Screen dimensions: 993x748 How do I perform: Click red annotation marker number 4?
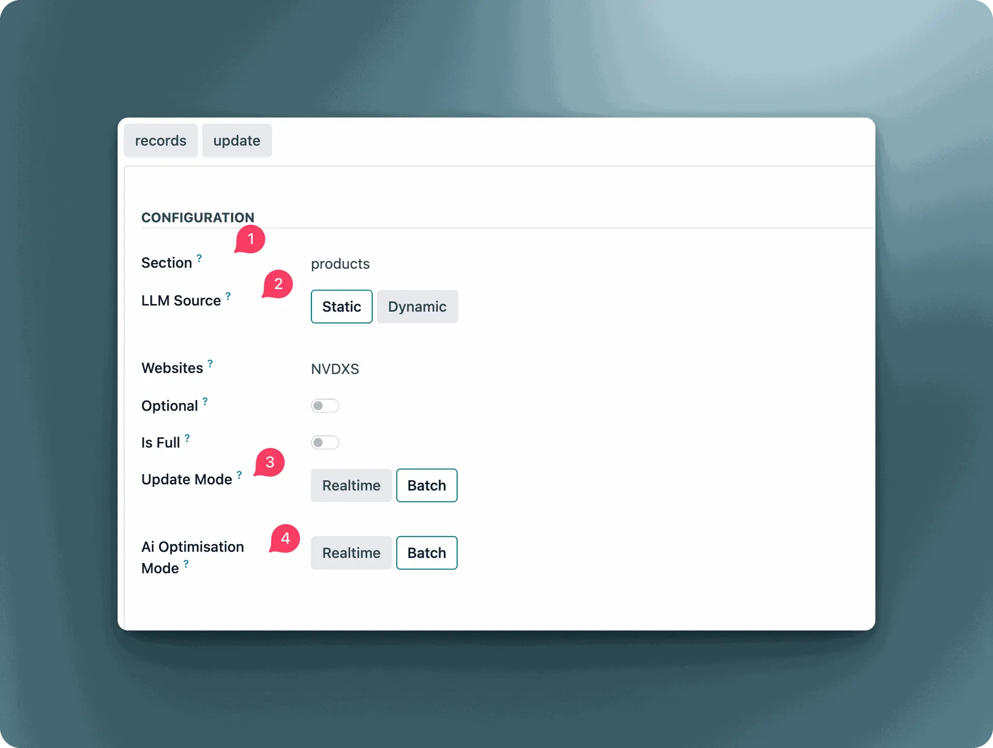pos(285,539)
